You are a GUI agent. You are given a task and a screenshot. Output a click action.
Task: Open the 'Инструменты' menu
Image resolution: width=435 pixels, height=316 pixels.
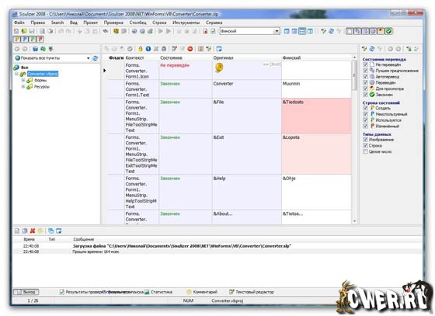pos(186,23)
